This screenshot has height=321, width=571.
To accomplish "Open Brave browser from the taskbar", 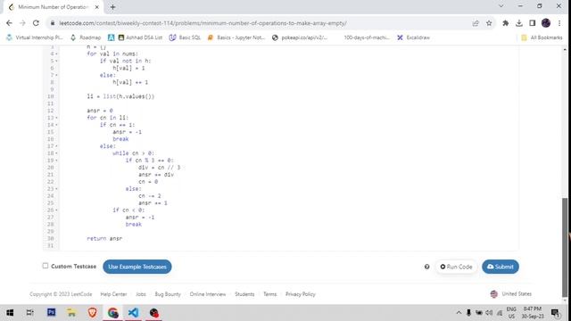I will tap(92, 313).
